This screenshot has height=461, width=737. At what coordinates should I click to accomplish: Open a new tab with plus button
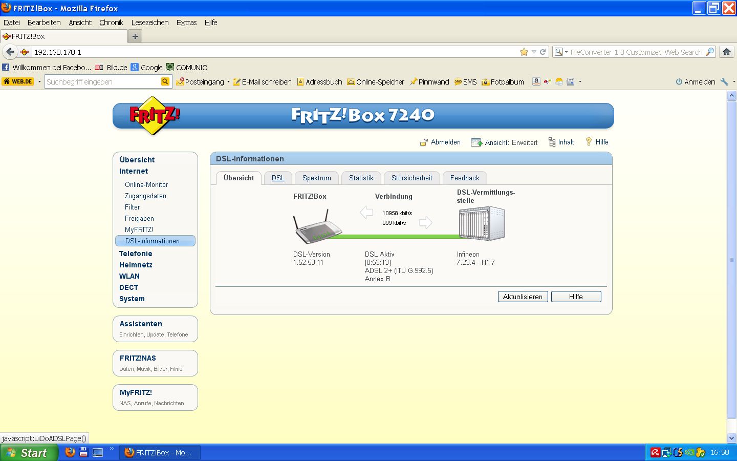(135, 36)
